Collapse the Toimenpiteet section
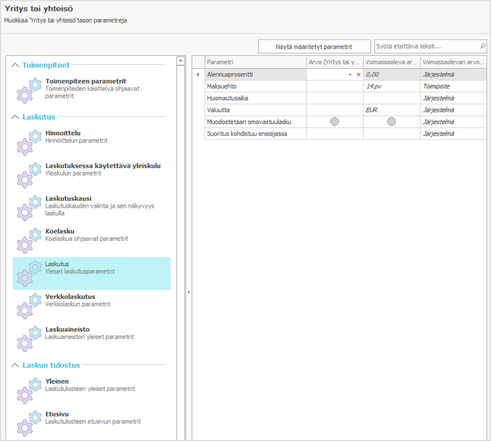Screen dimensions: 491x441 pos(15,65)
